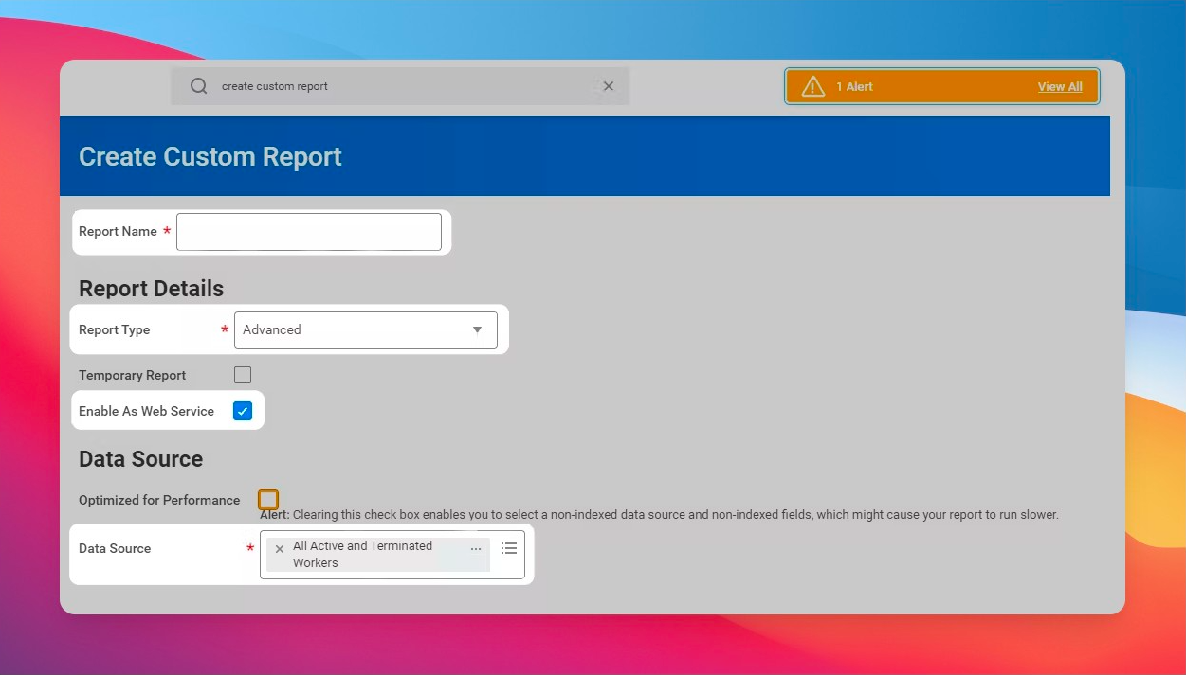Click the Enable As Web Service label
This screenshot has height=675, width=1186.
coord(146,411)
